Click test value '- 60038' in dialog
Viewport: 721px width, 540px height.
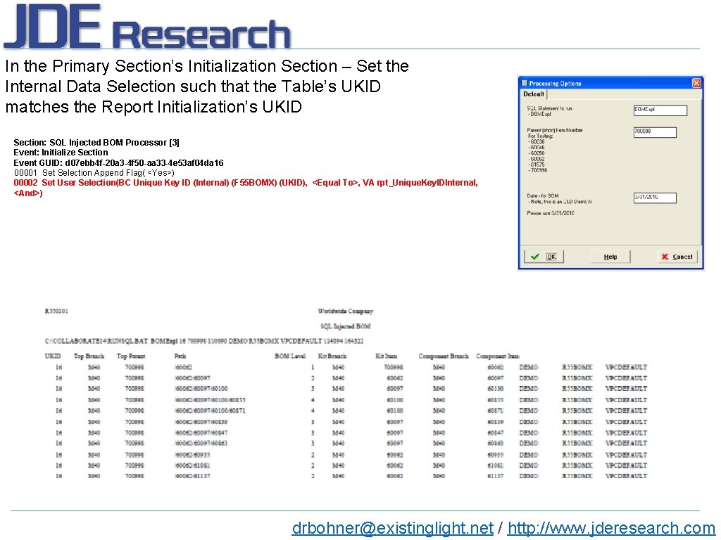(x=536, y=142)
